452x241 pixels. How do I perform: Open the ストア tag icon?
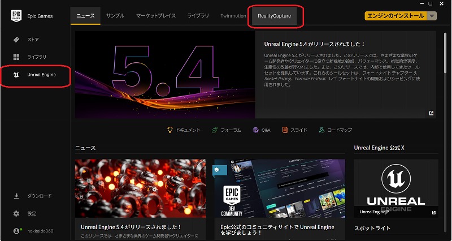point(16,40)
